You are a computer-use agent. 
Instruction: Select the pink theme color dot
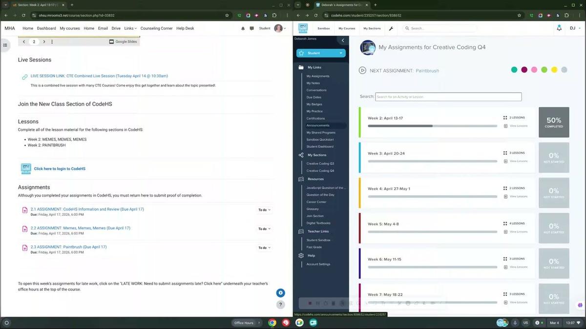pos(534,70)
